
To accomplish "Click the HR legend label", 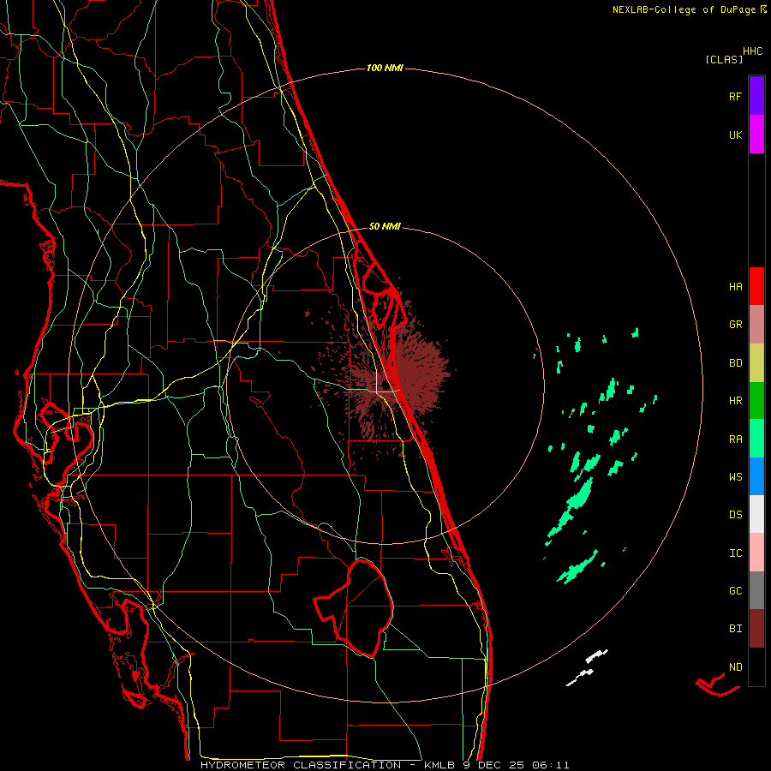I will click(735, 401).
